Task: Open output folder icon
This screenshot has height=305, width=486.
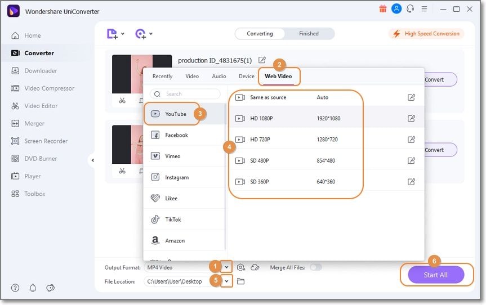Action: point(241,281)
